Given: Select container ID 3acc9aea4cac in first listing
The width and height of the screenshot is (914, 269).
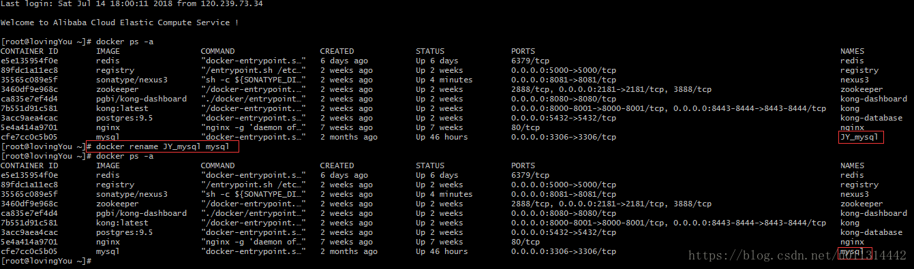Looking at the screenshot, I should click(29, 118).
